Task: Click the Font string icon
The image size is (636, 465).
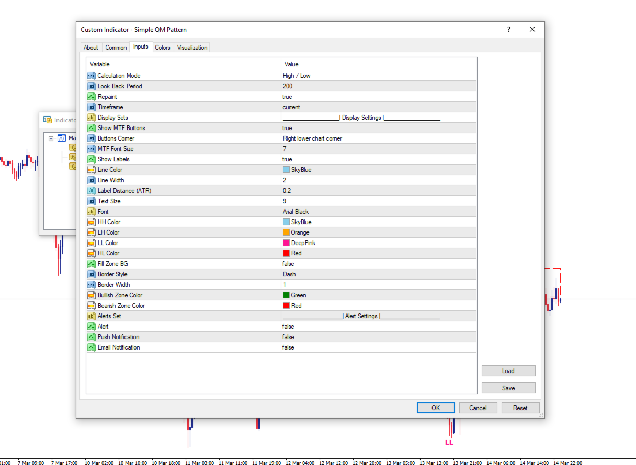Action: (x=92, y=212)
